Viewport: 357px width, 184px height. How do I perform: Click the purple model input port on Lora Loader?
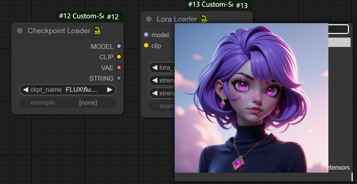tap(146, 35)
